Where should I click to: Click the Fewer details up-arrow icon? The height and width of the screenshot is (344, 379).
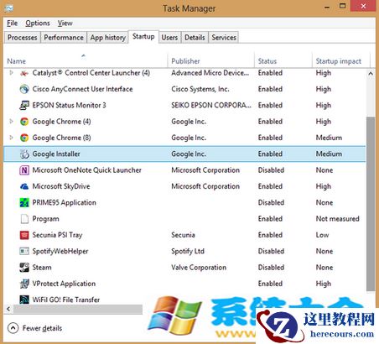[x=13, y=328]
